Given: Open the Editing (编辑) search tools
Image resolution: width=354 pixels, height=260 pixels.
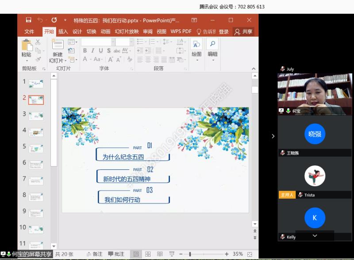Looking at the screenshot, I should [x=212, y=48].
